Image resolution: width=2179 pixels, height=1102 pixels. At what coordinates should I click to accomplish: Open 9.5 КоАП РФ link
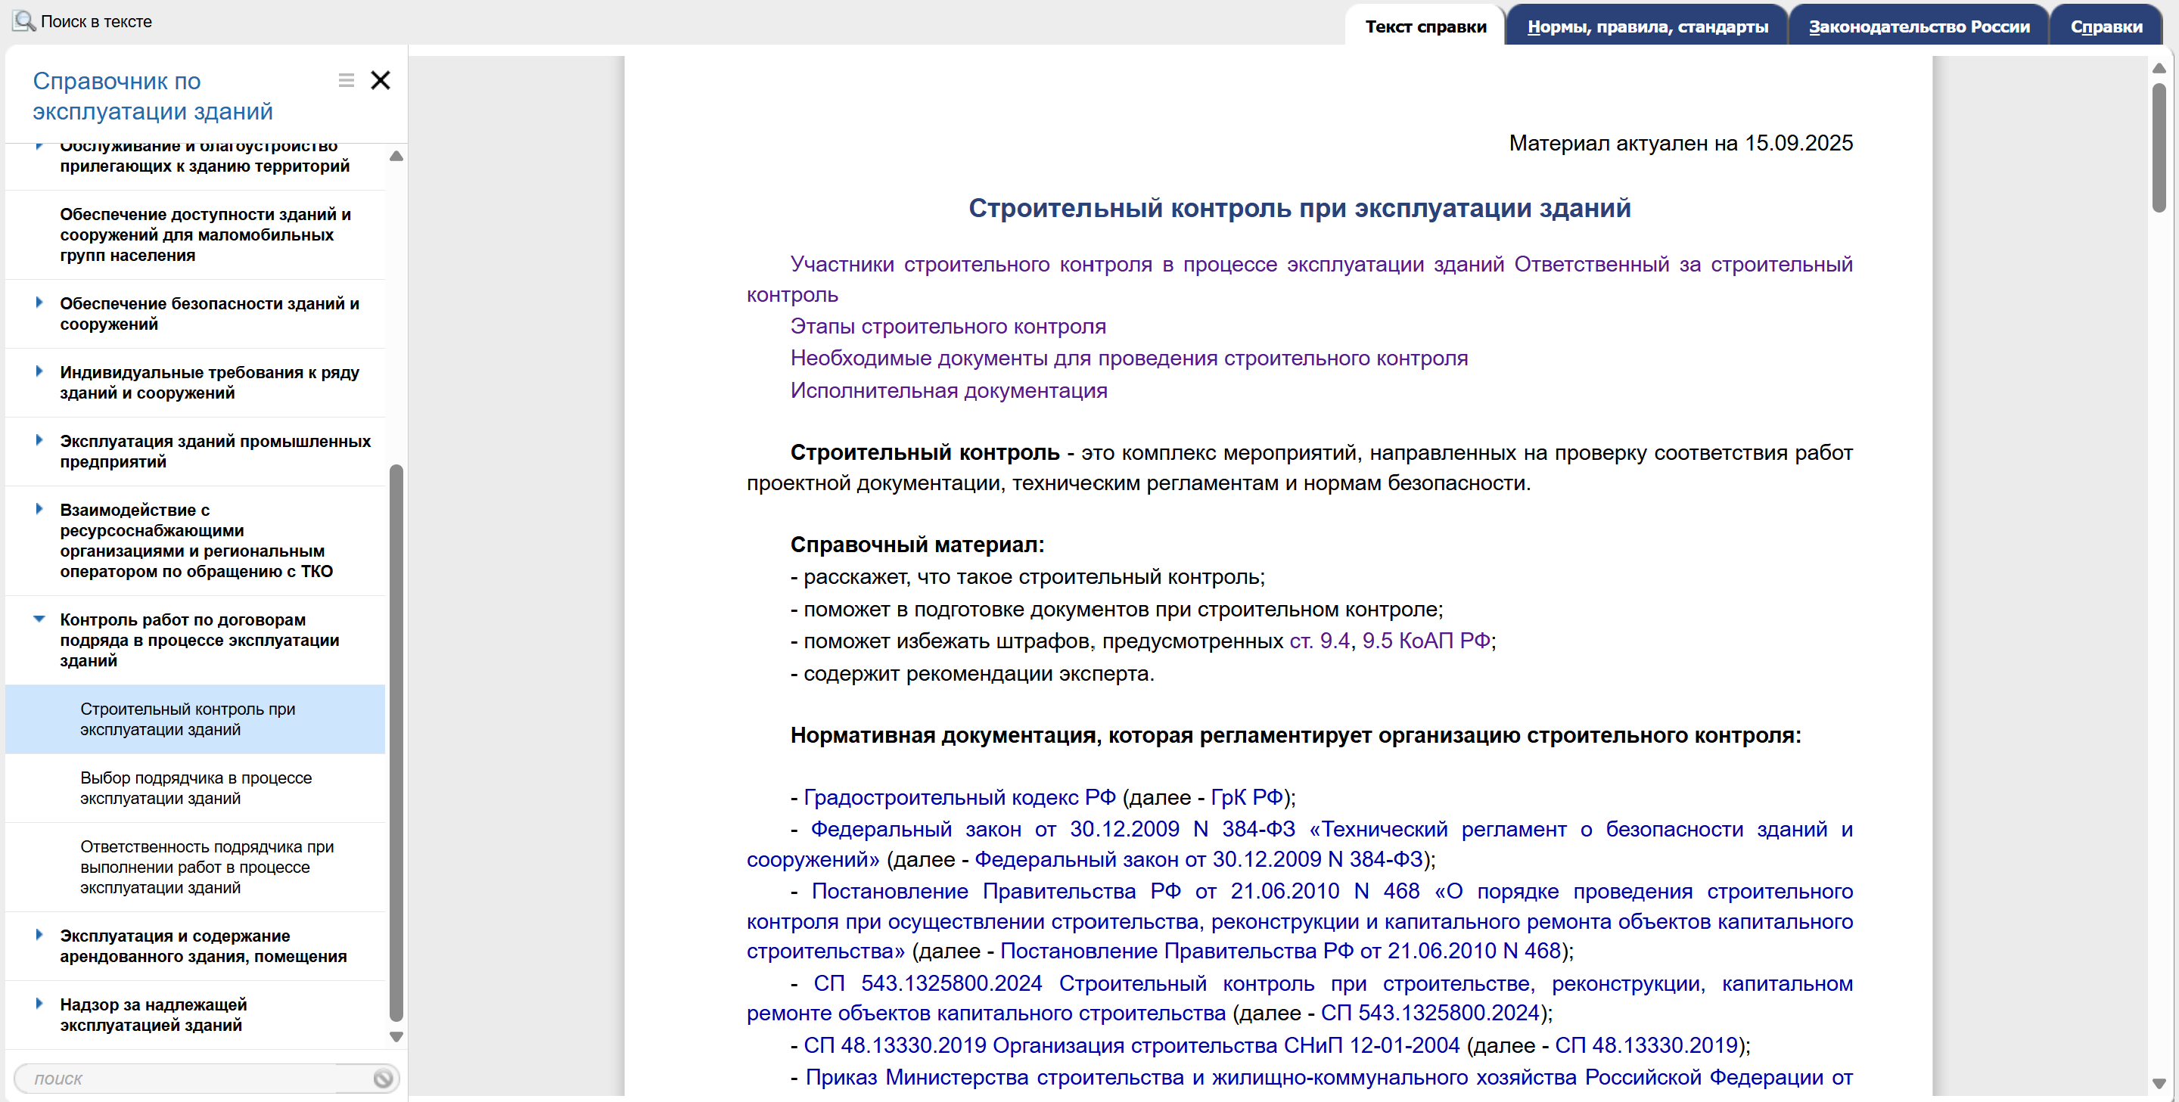(1425, 641)
